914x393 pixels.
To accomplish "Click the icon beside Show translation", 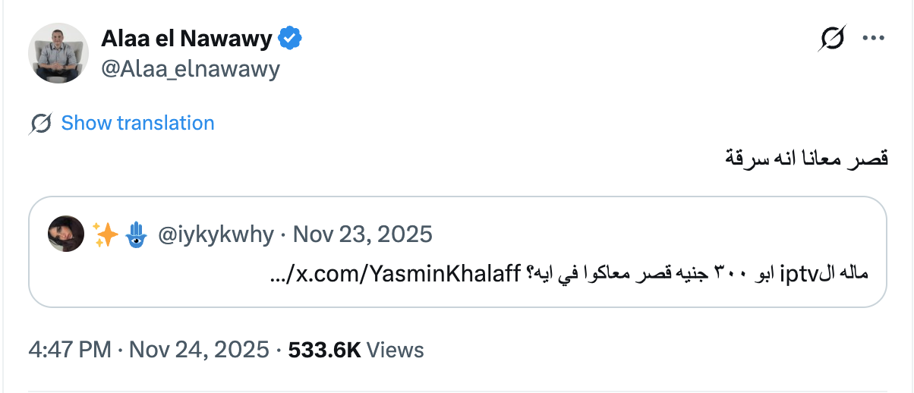I will (x=42, y=123).
